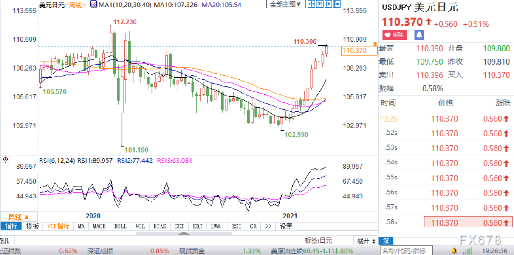Viewport: 514px width, 255px height.
Task: Click the orange bell icon in status bar
Action: pos(454,250)
